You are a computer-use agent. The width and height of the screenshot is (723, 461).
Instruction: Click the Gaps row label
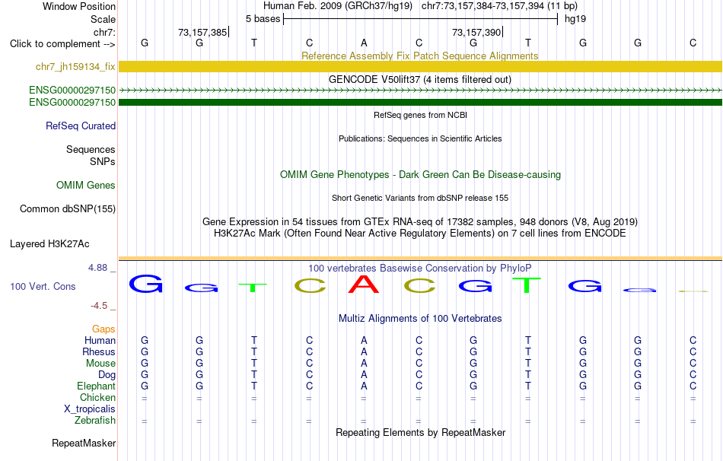coord(104,329)
